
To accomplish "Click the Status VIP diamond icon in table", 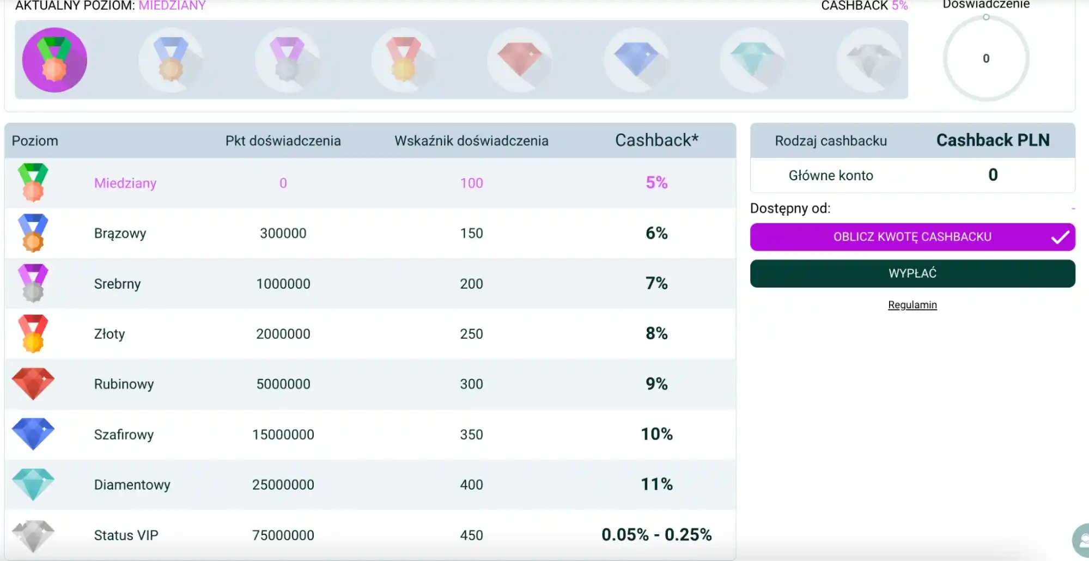I will pyautogui.click(x=33, y=535).
